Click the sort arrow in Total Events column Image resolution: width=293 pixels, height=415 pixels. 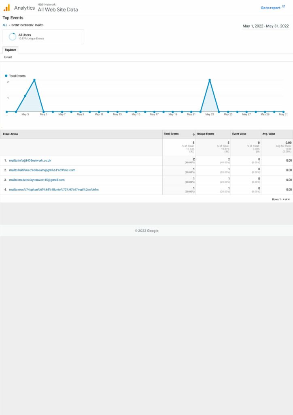pos(194,134)
